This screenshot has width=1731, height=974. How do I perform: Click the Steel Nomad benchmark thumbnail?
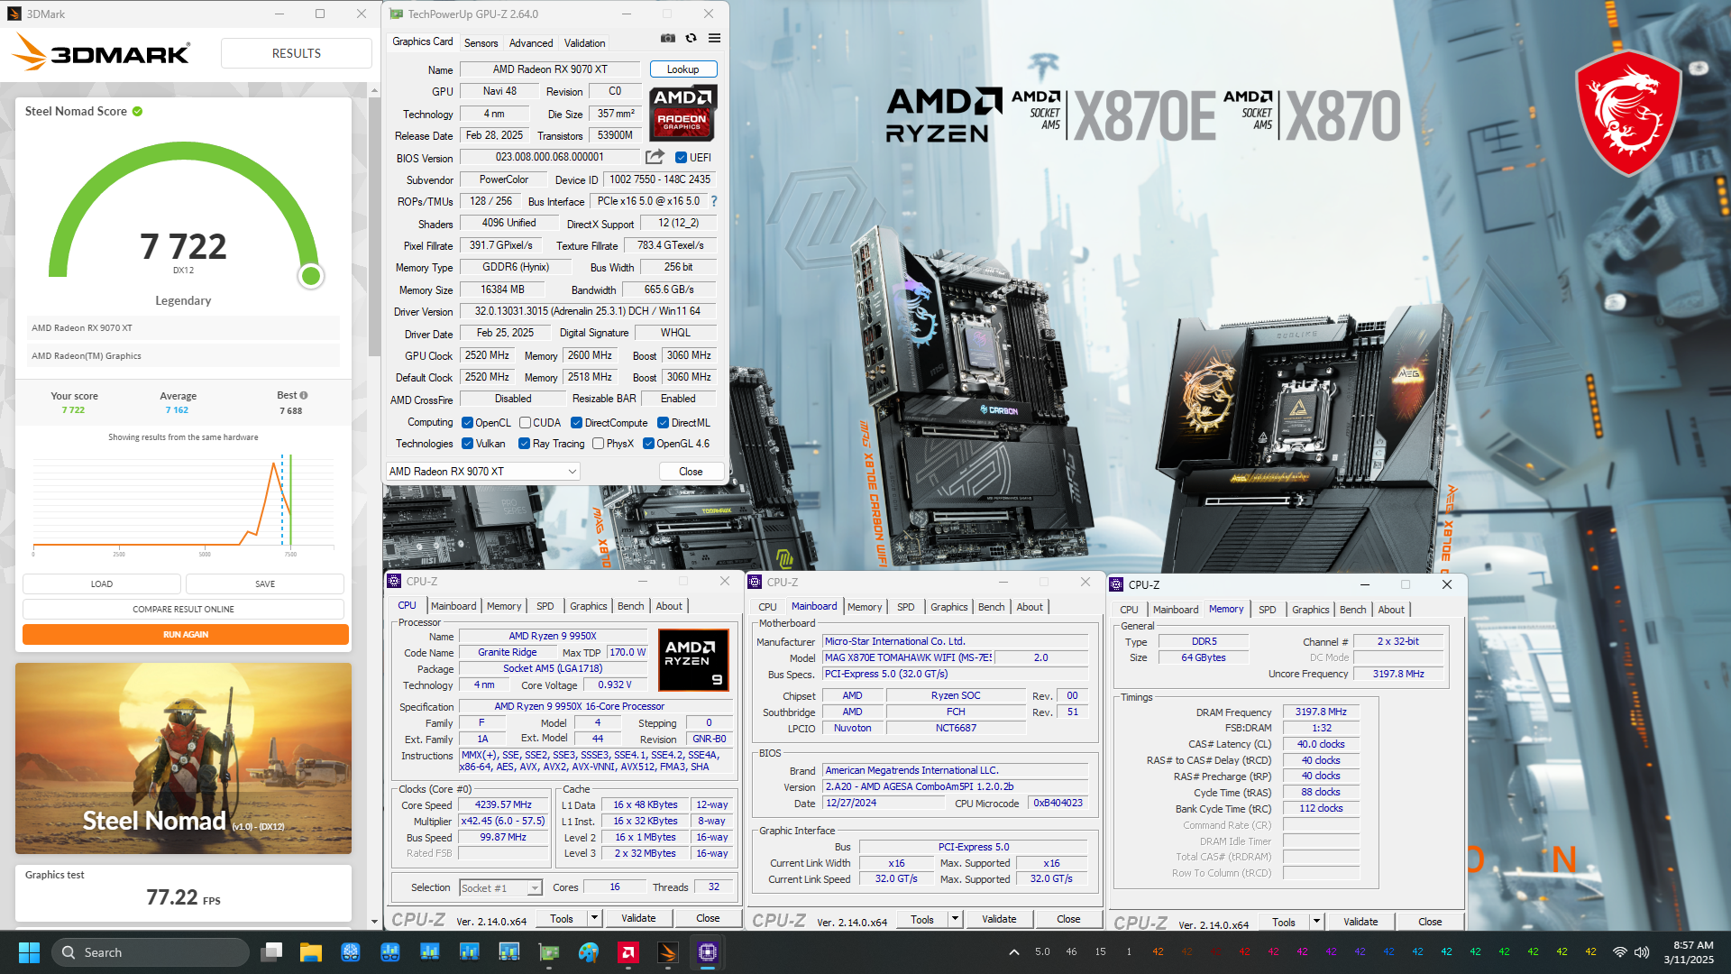[183, 758]
